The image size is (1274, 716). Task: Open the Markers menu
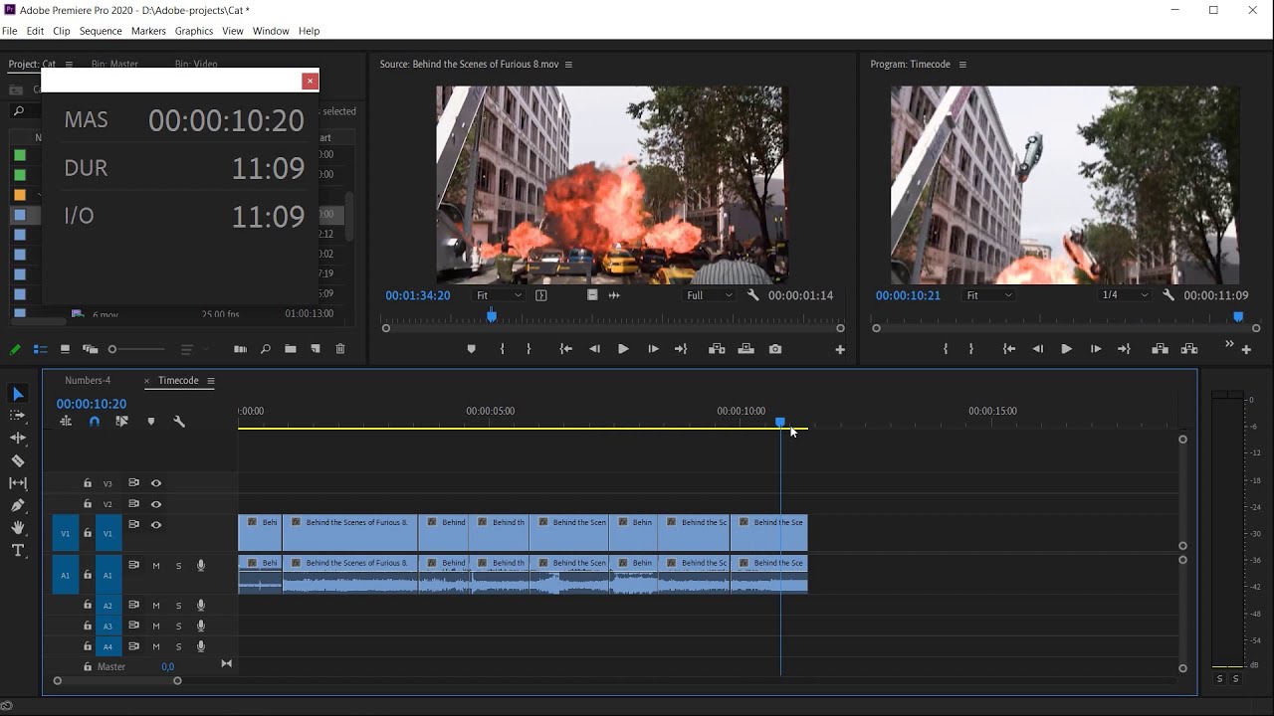pos(148,31)
